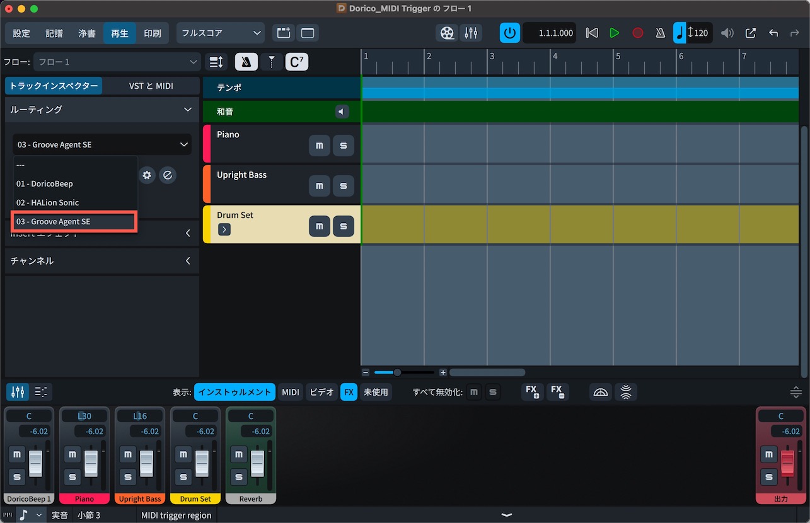Screen dimensions: 810x523
Task: Adjust the Drum Set mixer fader
Action: pyautogui.click(x=202, y=463)
